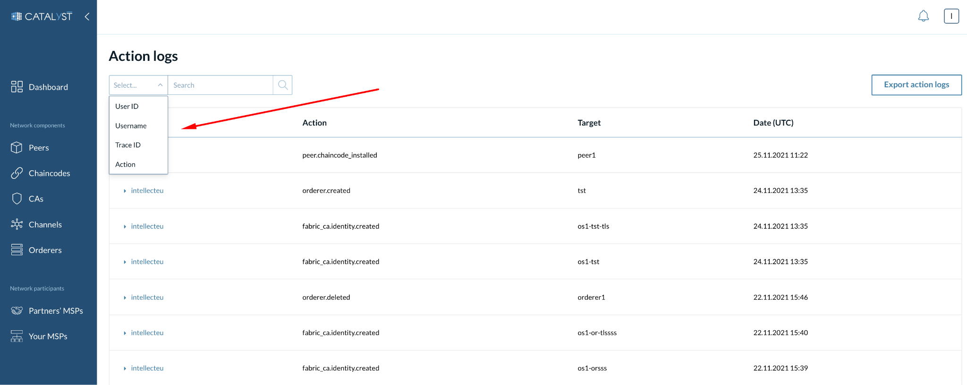Expand the os1-tst-tls log row
Screen dimensions: 967x385
[125, 227]
